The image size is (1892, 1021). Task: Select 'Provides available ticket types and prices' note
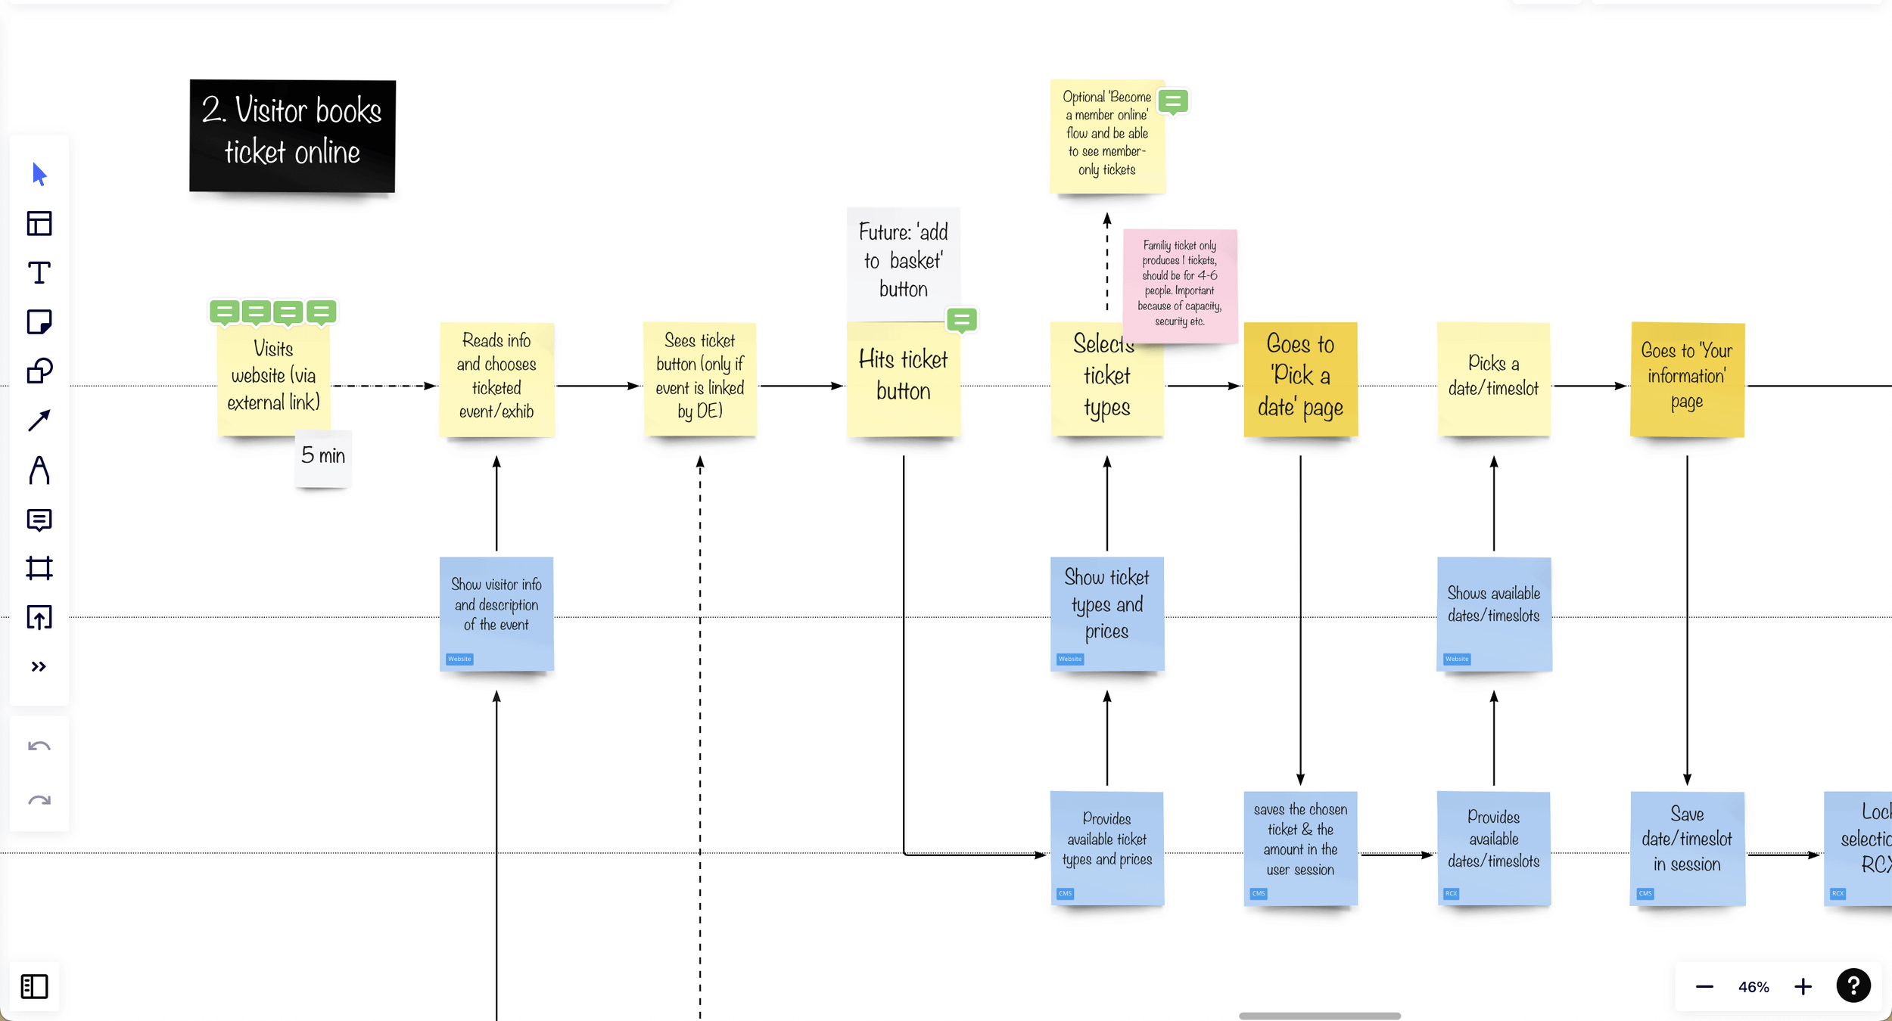1107,848
